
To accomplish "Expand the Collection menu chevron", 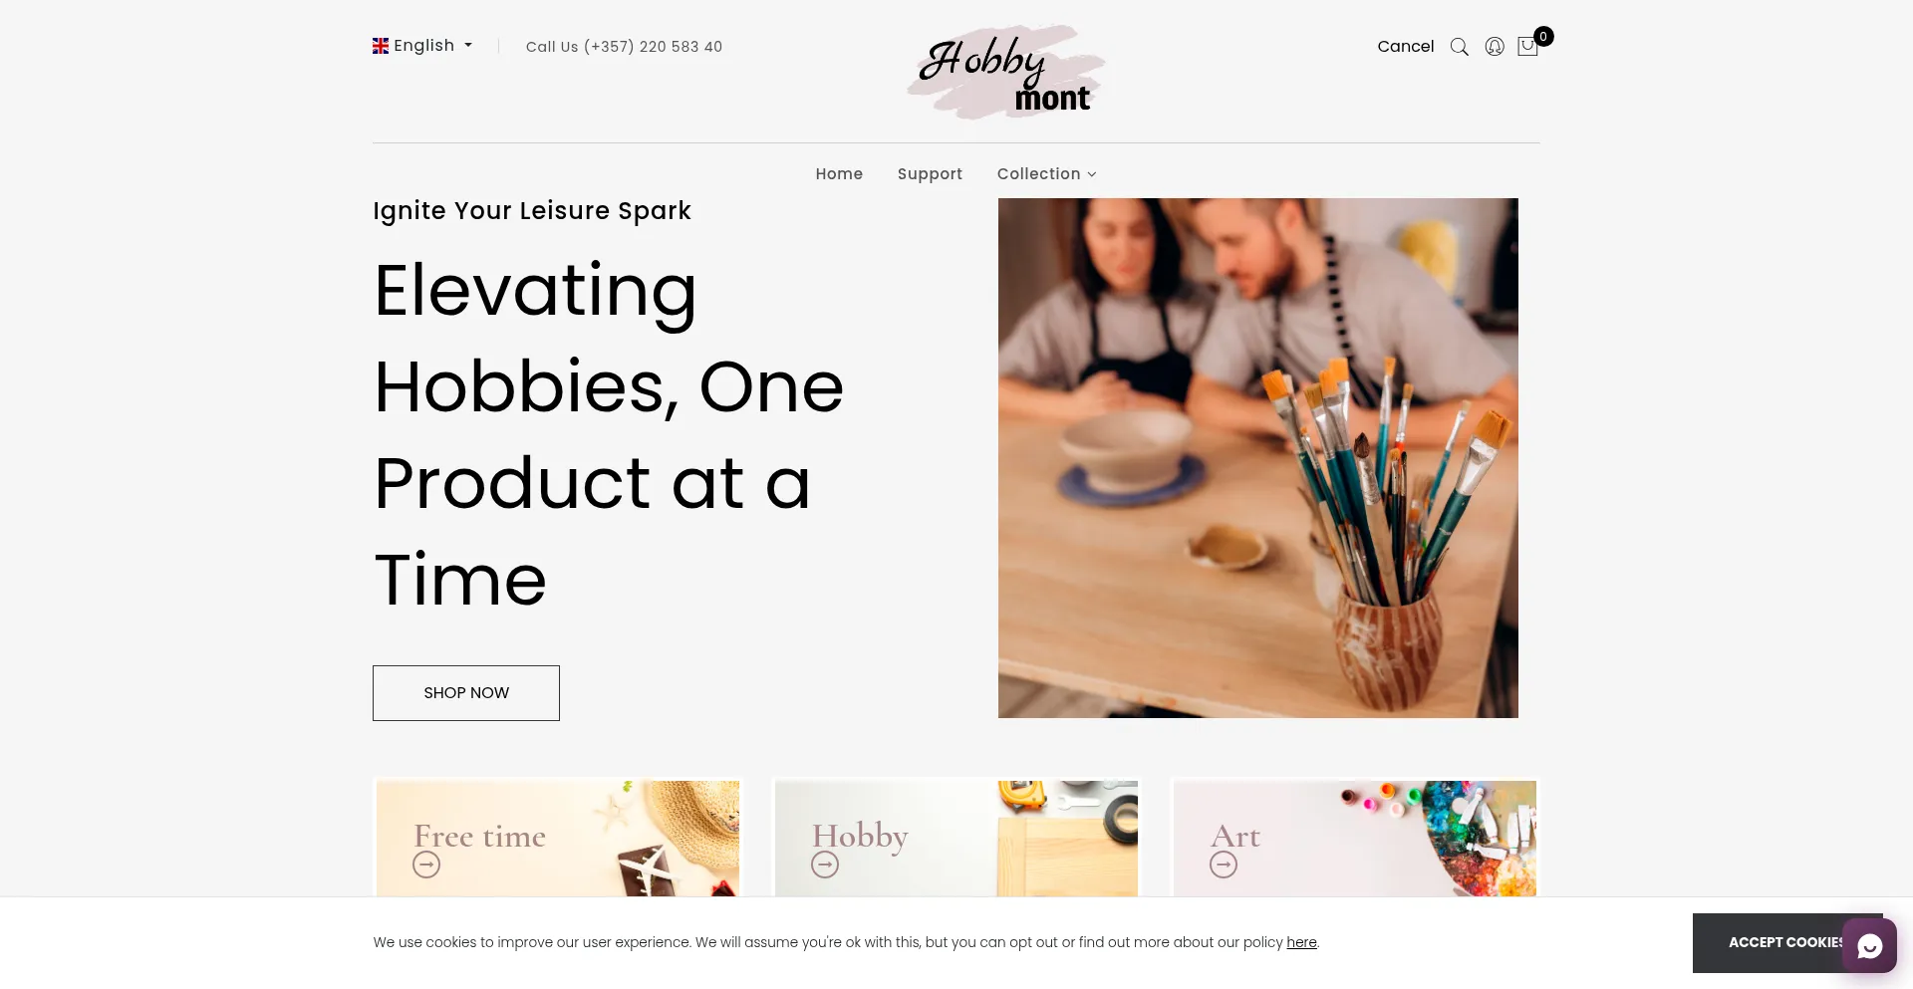I will pos(1092,174).
